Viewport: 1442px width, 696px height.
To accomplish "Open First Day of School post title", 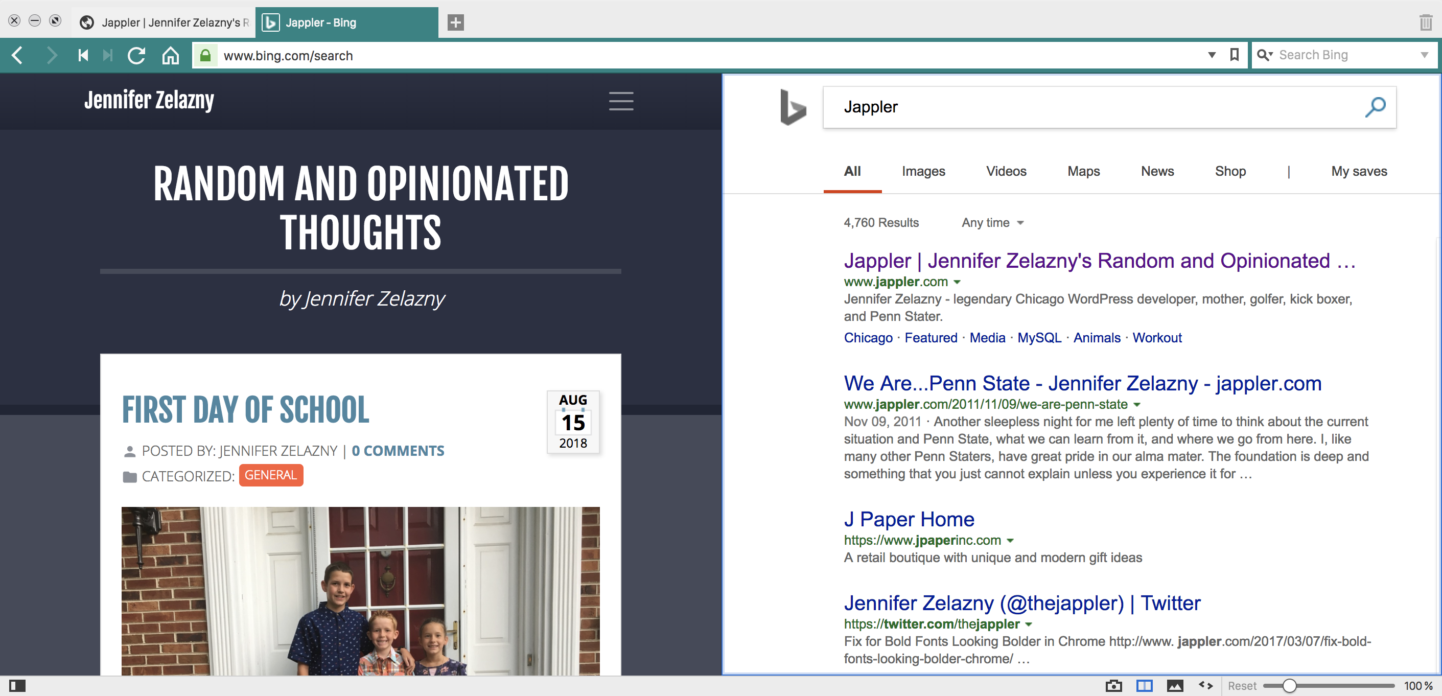I will 245,409.
